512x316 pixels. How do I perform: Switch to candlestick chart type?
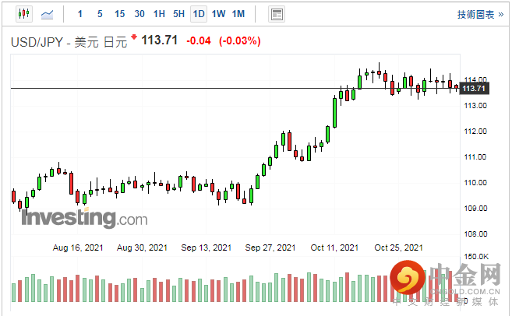22,14
